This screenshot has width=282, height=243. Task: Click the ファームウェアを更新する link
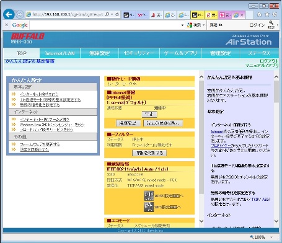coord(40,144)
